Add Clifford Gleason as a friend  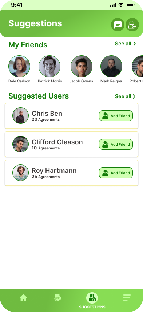pos(116,144)
